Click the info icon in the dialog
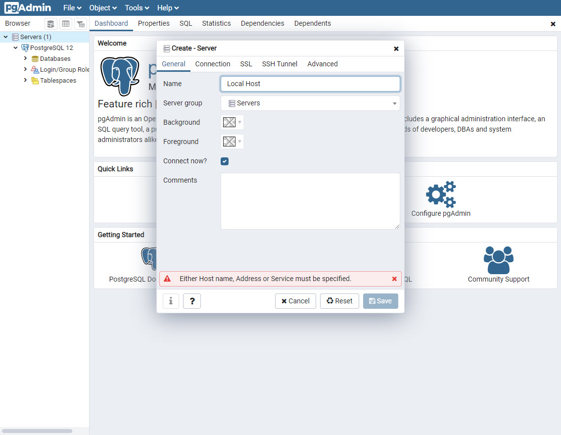The height and width of the screenshot is (435, 561). coord(171,301)
